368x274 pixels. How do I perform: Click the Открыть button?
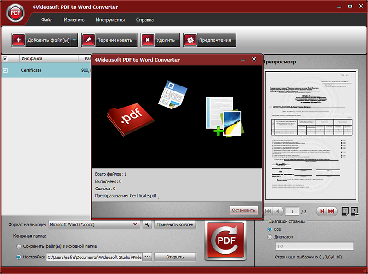175,257
